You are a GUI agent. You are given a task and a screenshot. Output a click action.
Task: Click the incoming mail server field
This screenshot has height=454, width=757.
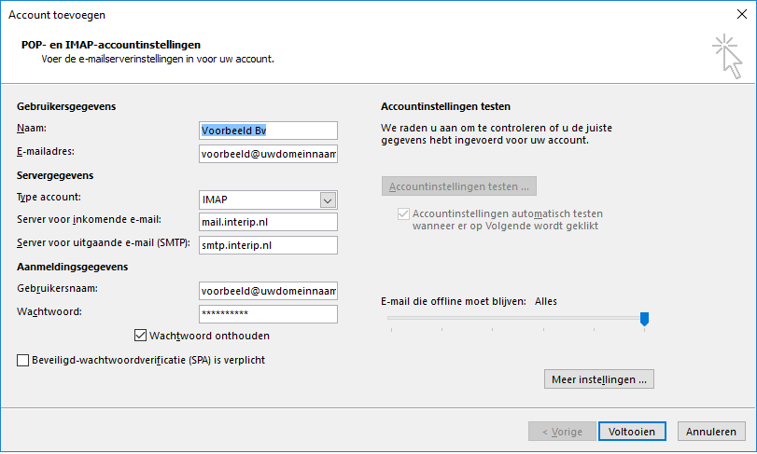pos(268,222)
